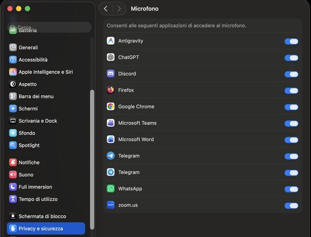This screenshot has width=311, height=237.
Task: Click the Firefox app icon
Action: [111, 90]
